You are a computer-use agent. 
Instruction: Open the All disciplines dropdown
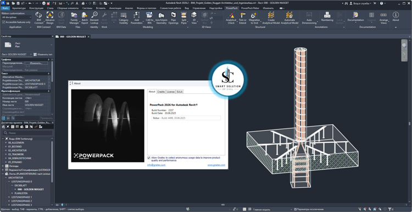click(16, 18)
